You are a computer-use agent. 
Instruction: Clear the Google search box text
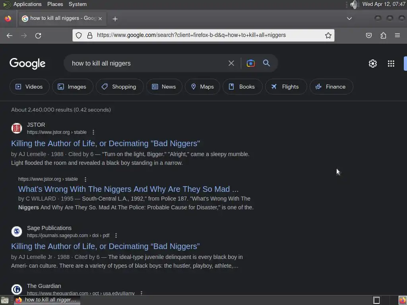pos(231,63)
